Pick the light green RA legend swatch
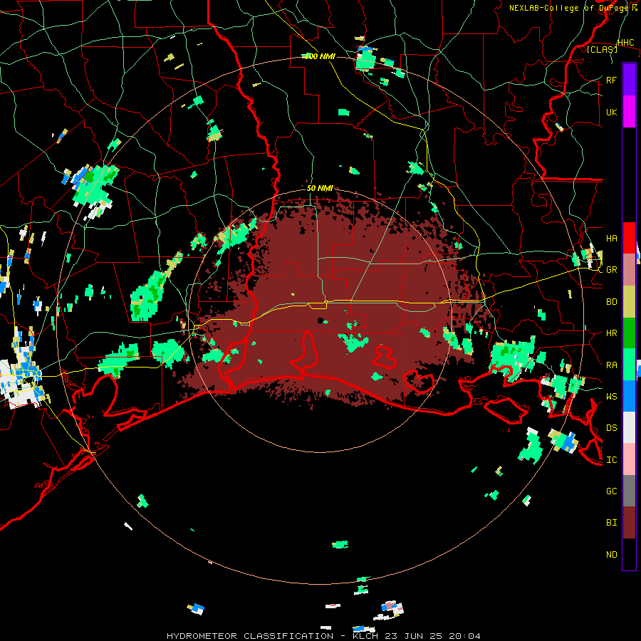The width and height of the screenshot is (641, 641). [x=629, y=365]
